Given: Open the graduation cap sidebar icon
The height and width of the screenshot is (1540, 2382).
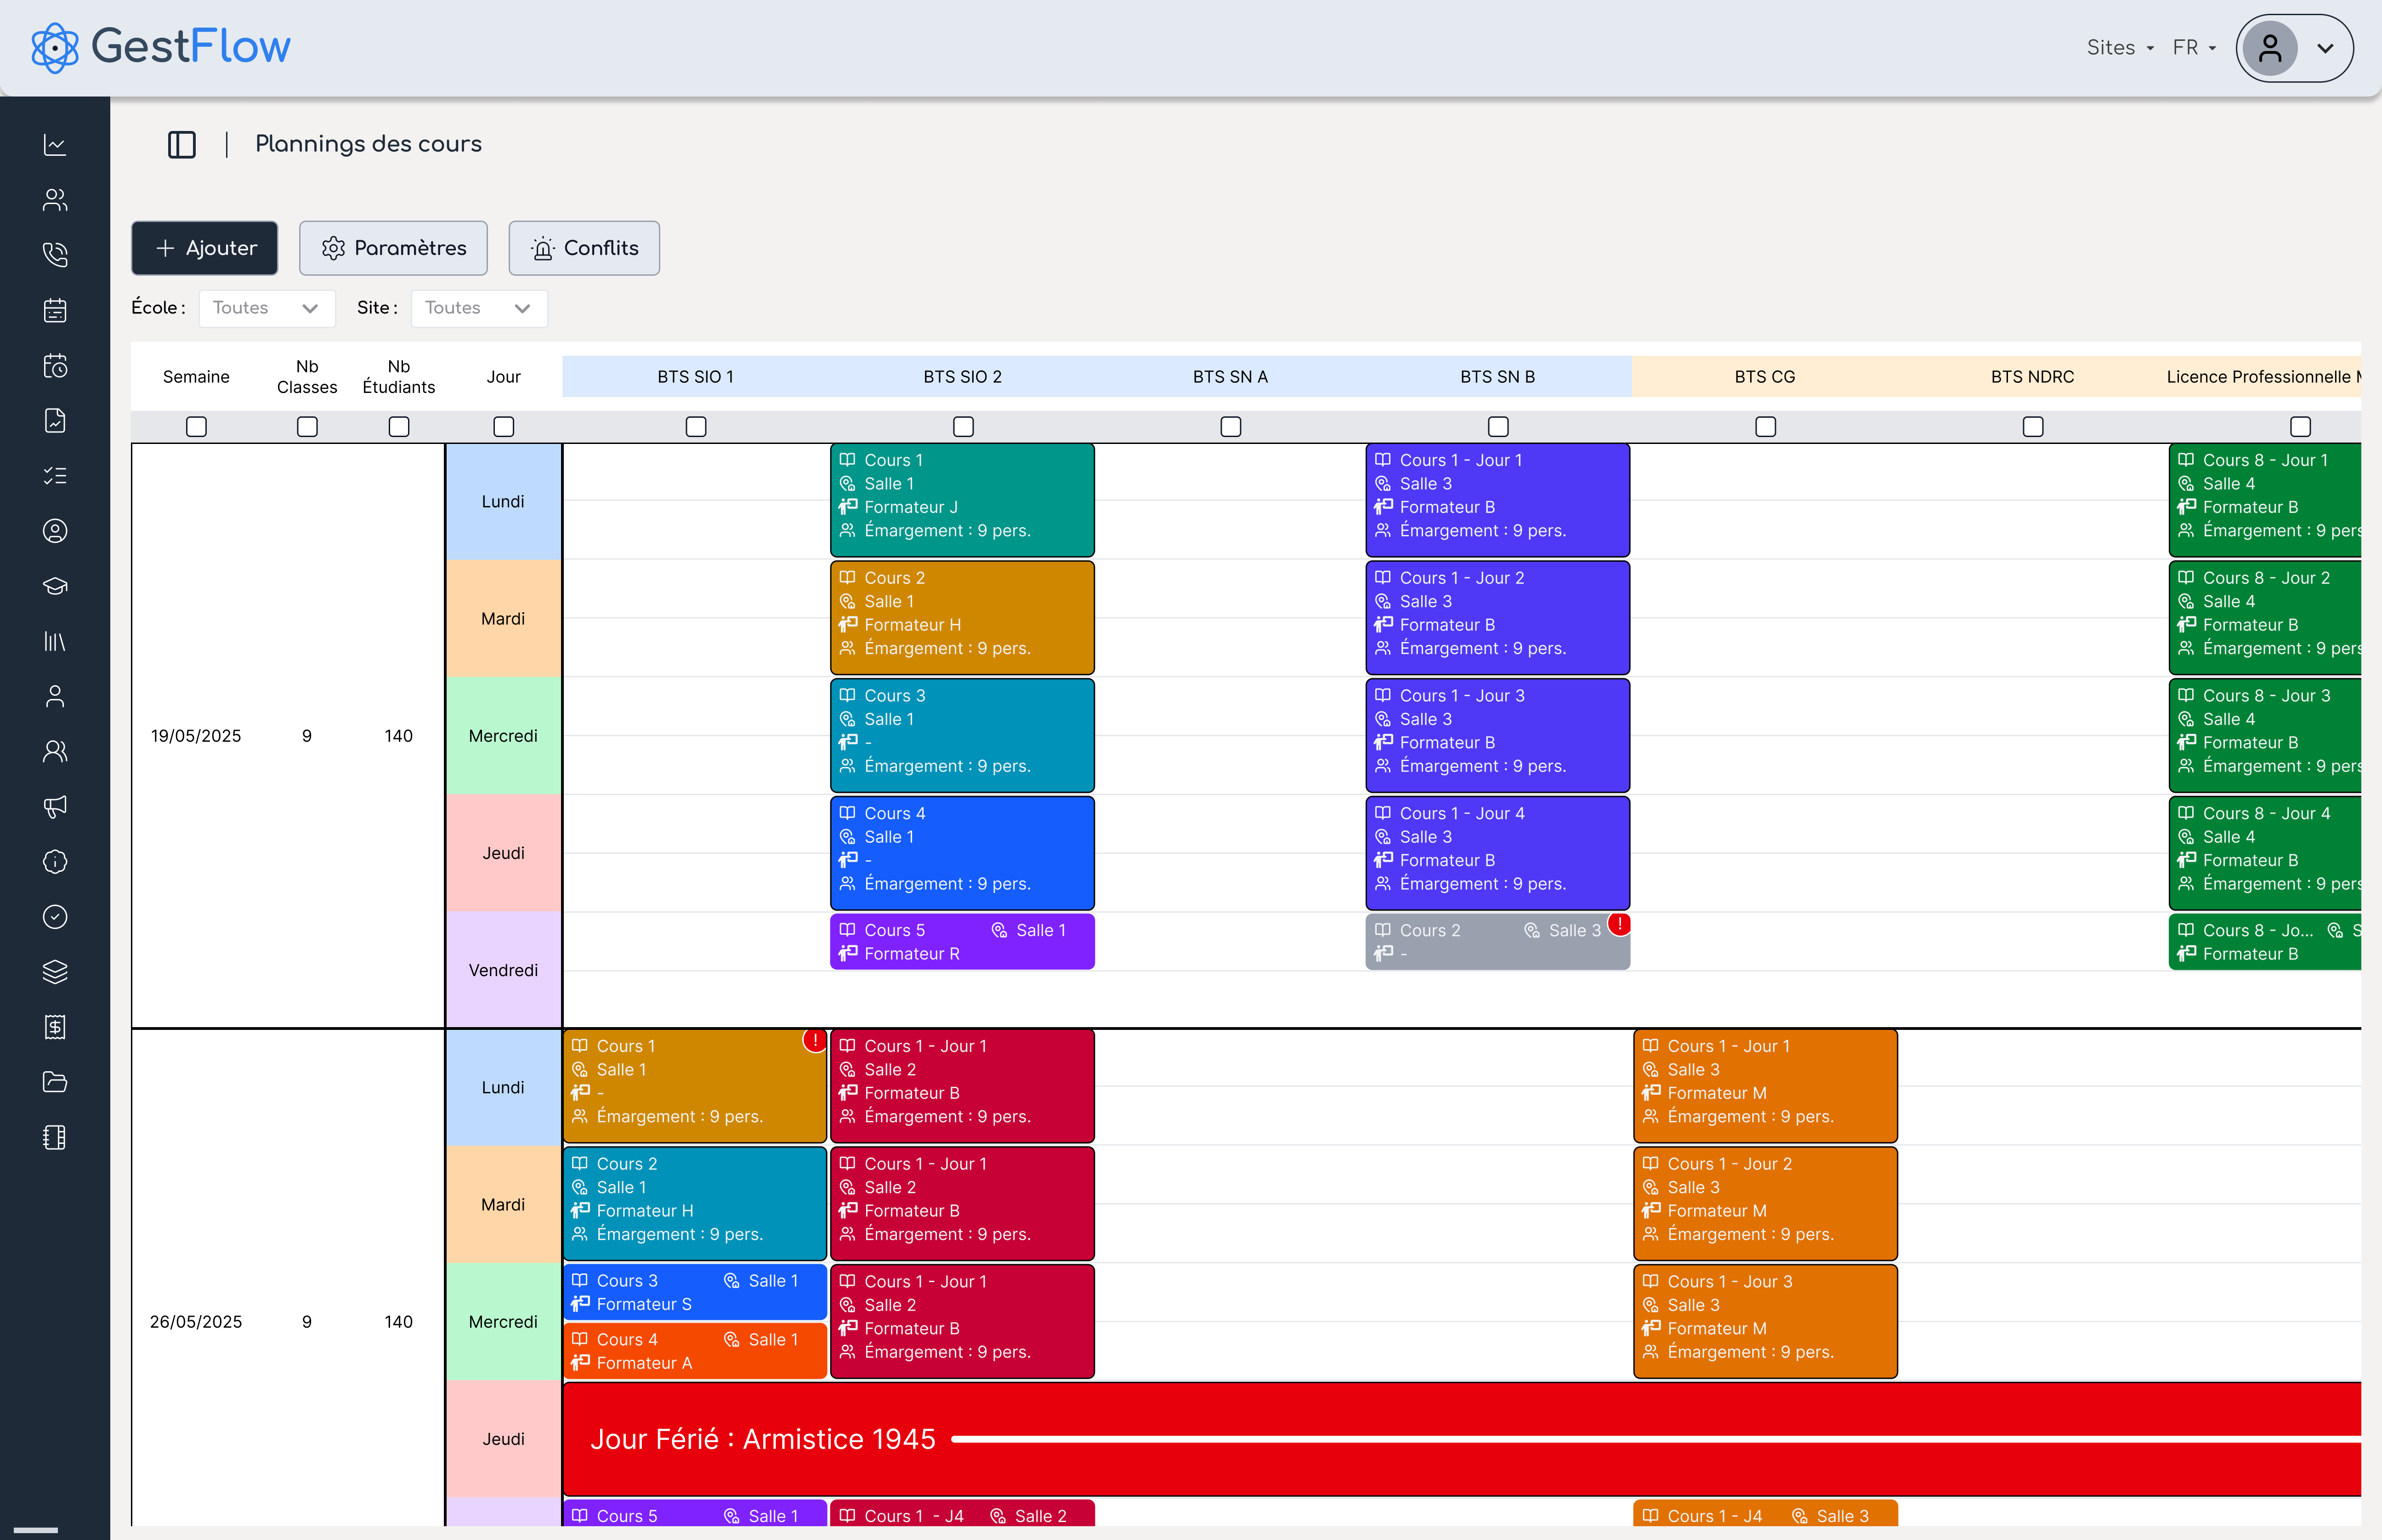Looking at the screenshot, I should 55,586.
